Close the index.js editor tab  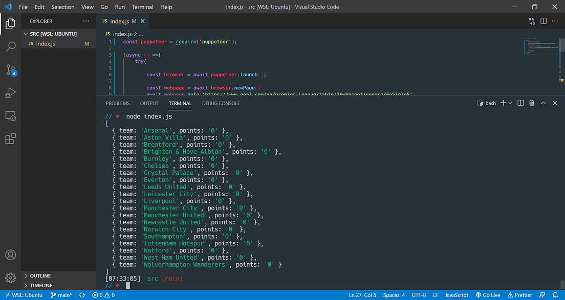coord(143,21)
